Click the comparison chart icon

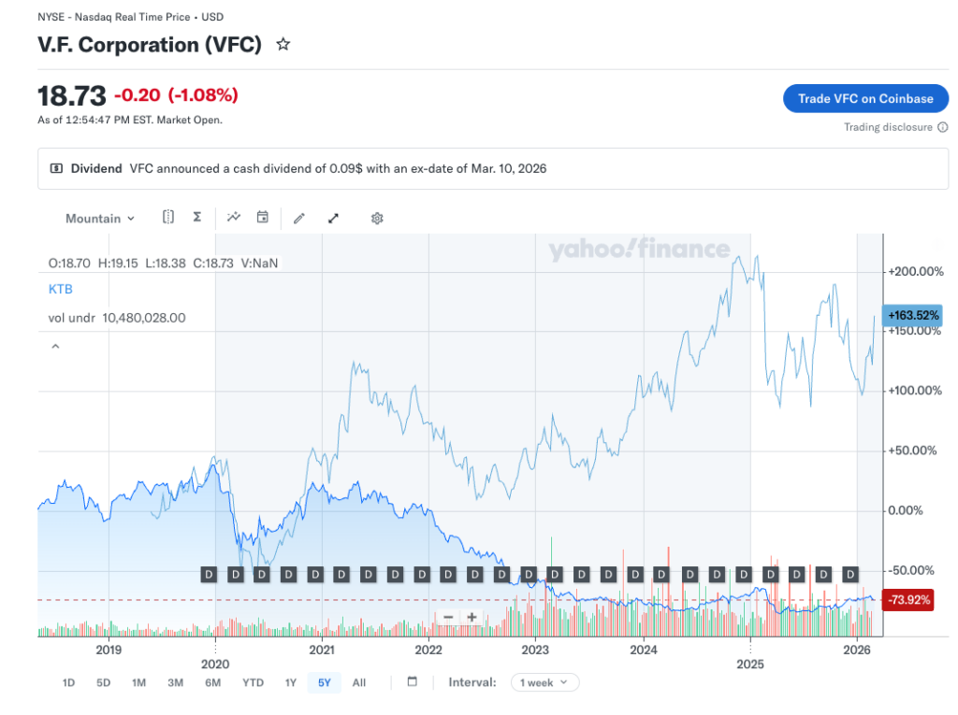pyautogui.click(x=234, y=217)
